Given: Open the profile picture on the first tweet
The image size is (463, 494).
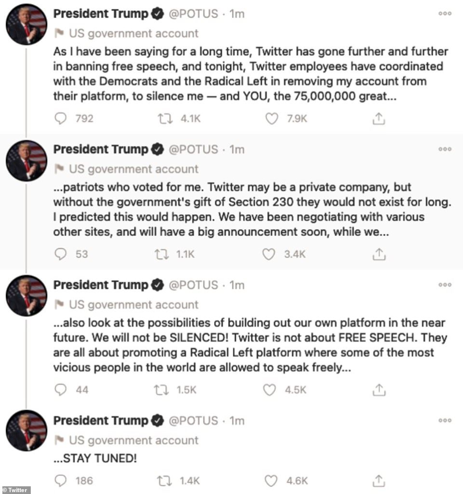Looking at the screenshot, I should click(27, 25).
